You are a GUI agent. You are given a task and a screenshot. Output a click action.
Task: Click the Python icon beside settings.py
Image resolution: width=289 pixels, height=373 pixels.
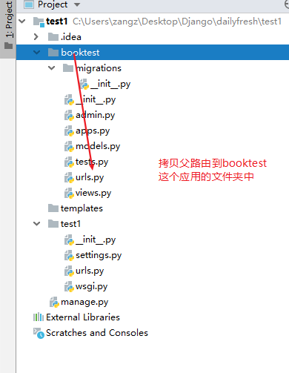(x=69, y=255)
